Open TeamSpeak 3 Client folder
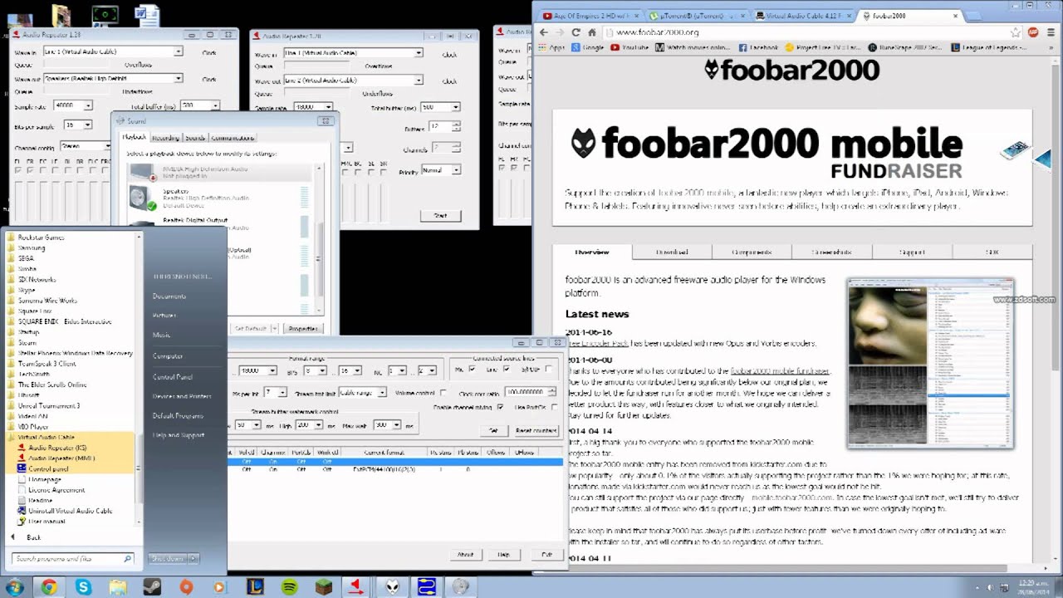Image resolution: width=1063 pixels, height=598 pixels. [x=47, y=364]
